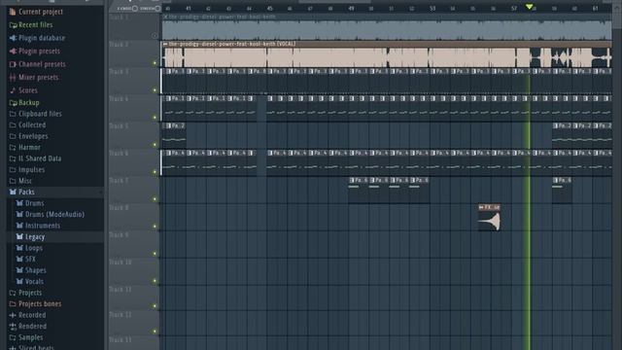
Task: Click the Packs library icon
Action: point(13,192)
